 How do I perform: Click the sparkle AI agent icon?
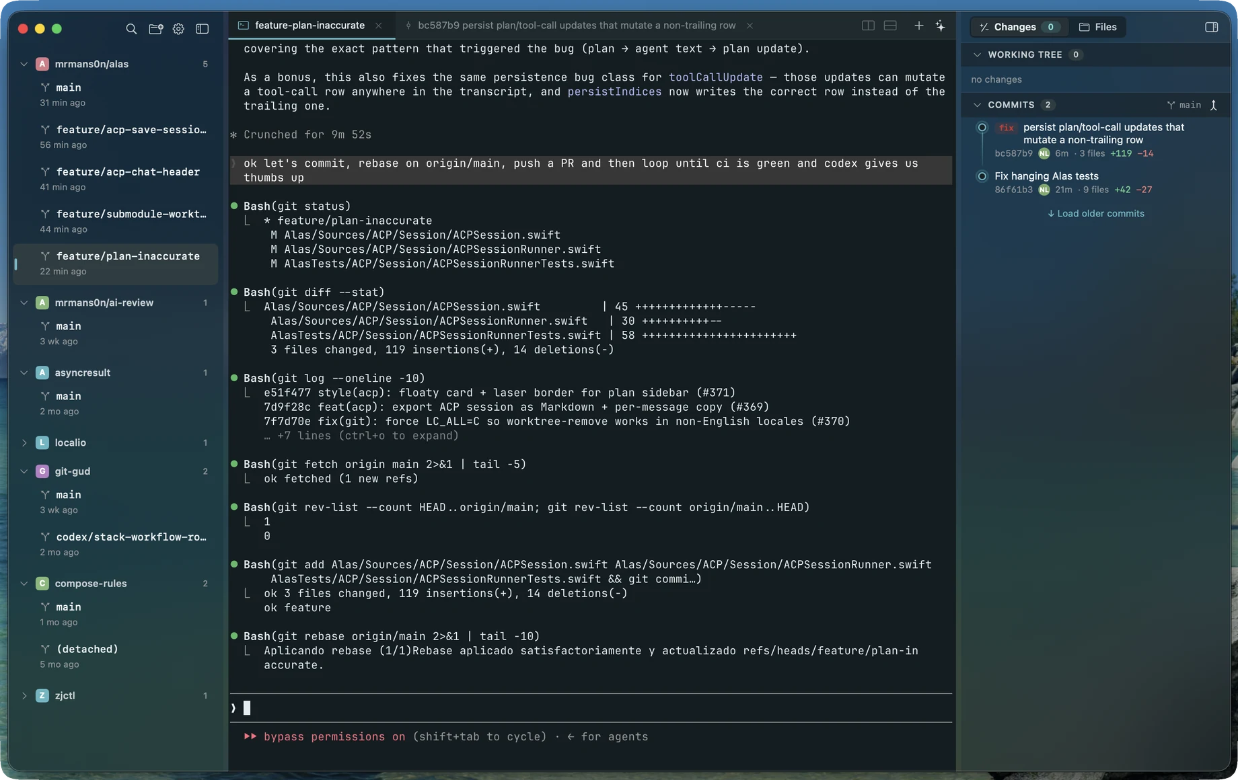940,26
